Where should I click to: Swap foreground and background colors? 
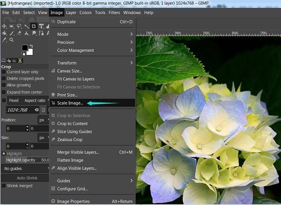click(31, 46)
